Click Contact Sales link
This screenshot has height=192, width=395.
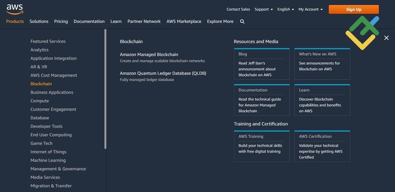click(x=238, y=9)
